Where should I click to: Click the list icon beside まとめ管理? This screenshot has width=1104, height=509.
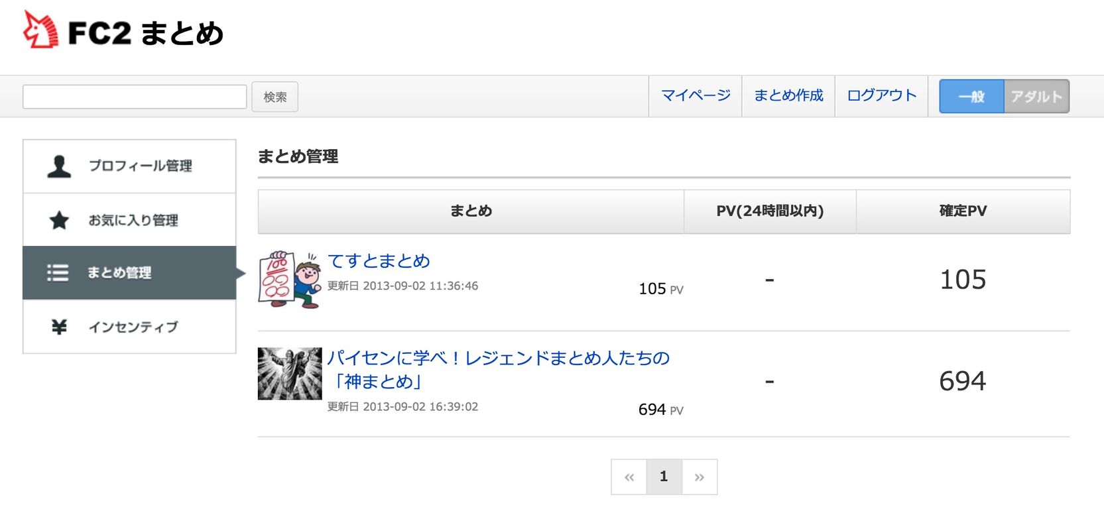tap(58, 273)
